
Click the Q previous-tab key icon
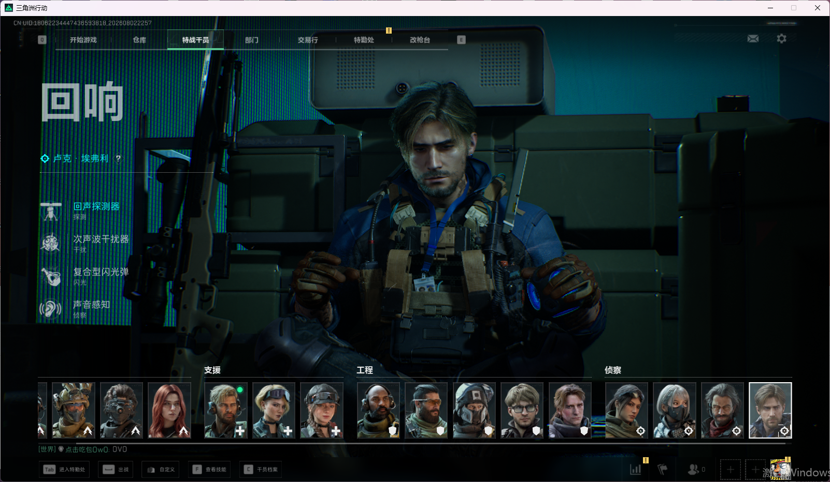pos(42,40)
